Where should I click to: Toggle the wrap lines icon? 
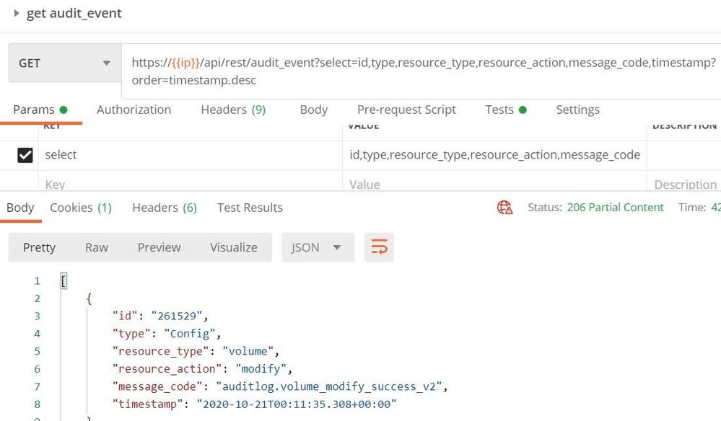click(379, 247)
